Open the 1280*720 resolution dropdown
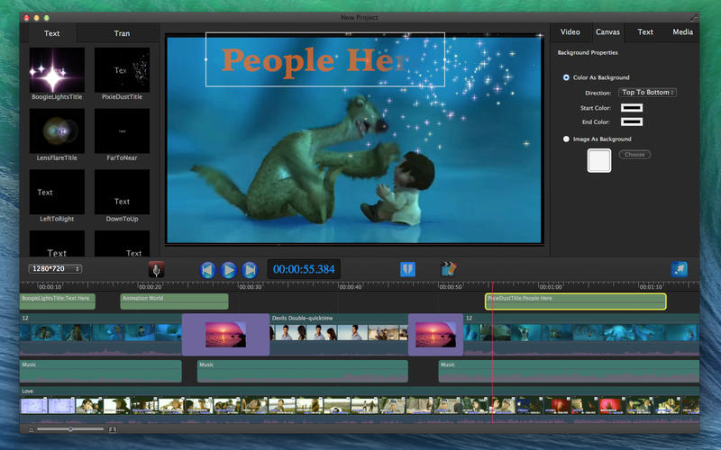This screenshot has height=450, width=721. 54,268
